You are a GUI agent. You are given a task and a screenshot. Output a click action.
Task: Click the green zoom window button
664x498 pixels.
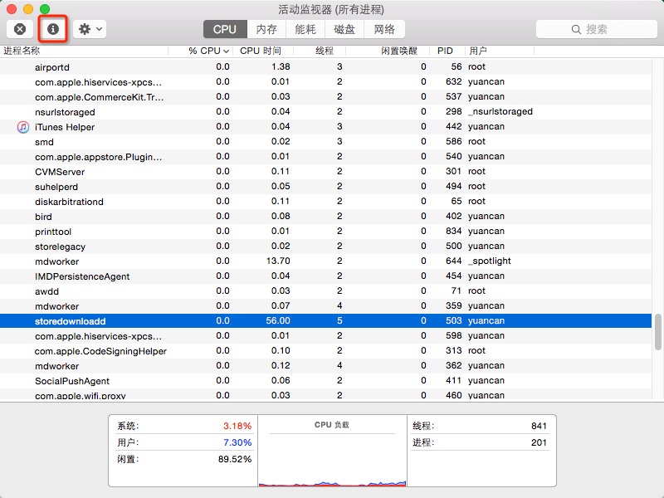tap(45, 8)
